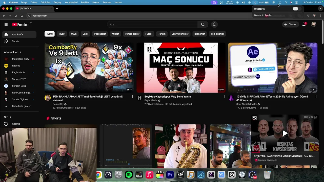Expand Daha fazla göster in subscriptions
Screen dimensions: 324x182
tap(19, 106)
